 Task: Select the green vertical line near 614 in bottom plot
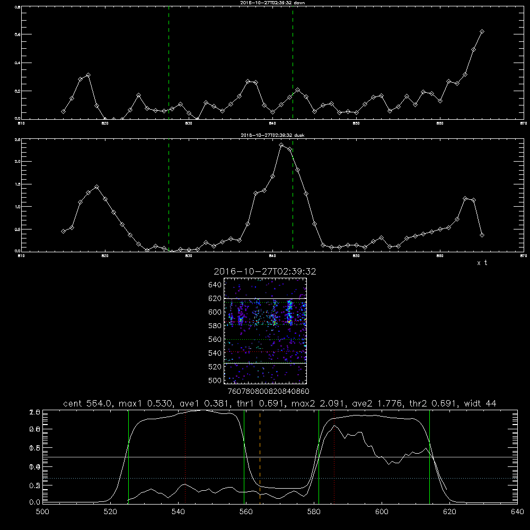pyautogui.click(x=429, y=456)
